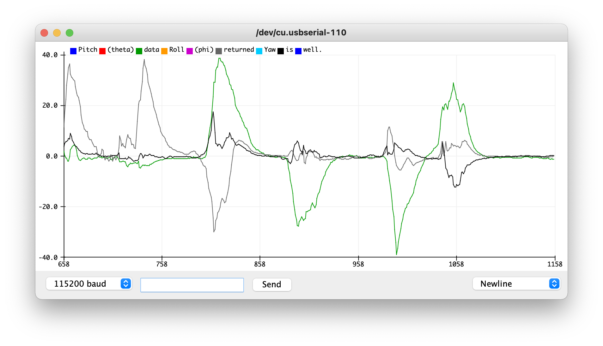Click the 858 x-axis label
Image resolution: width=603 pixels, height=346 pixels.
[x=260, y=264]
